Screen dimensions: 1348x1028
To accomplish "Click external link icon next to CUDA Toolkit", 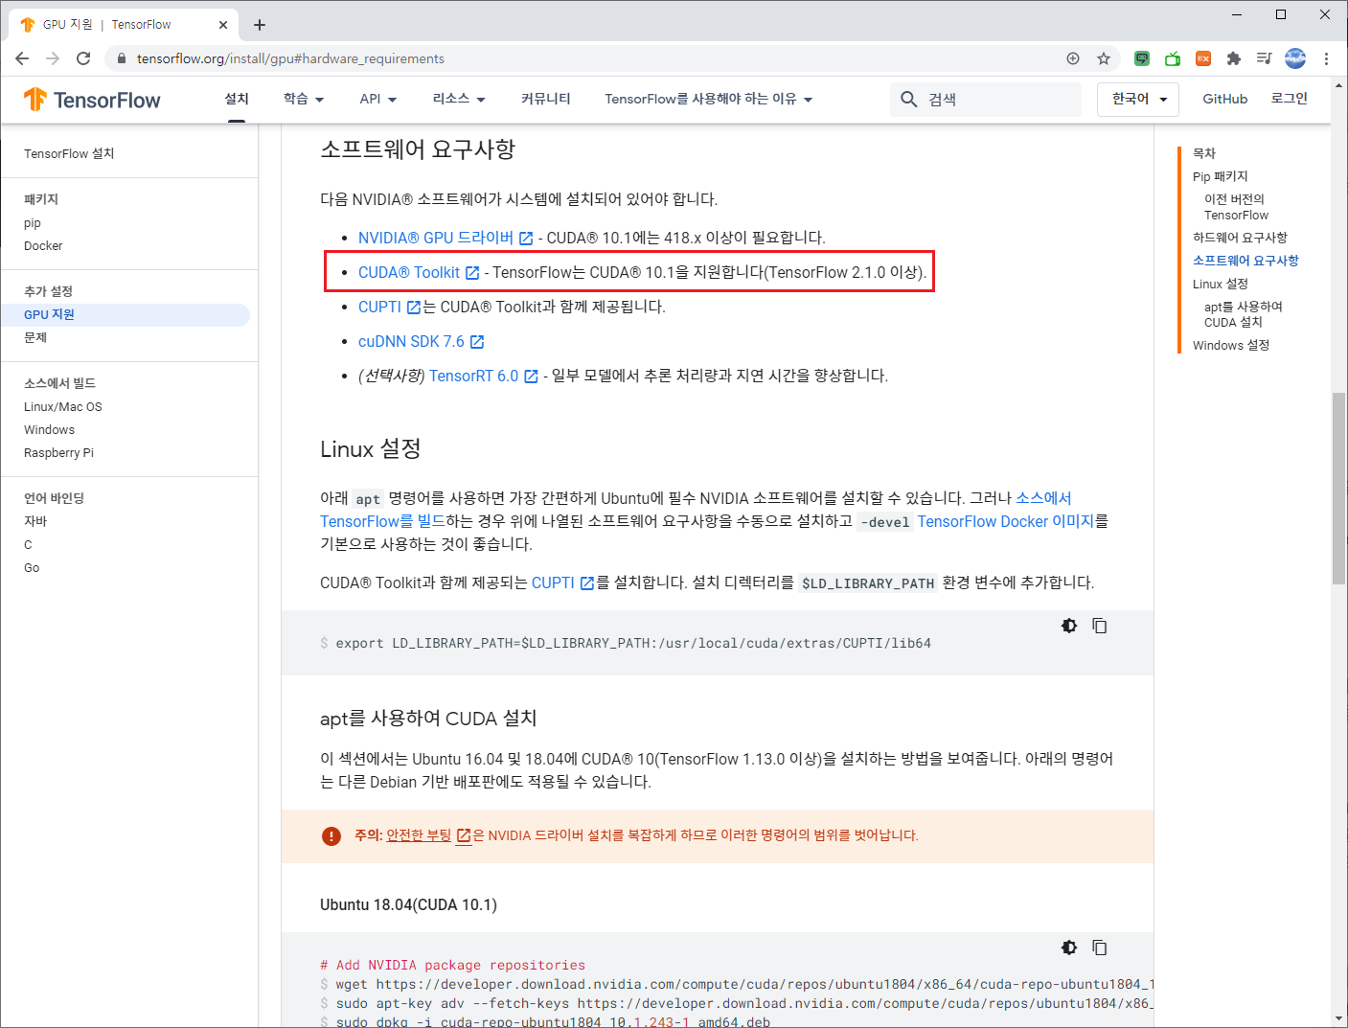I will coord(472,273).
